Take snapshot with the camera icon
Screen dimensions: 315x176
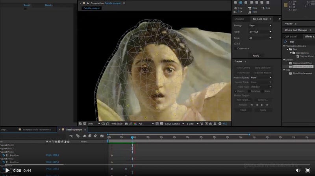[126, 124]
